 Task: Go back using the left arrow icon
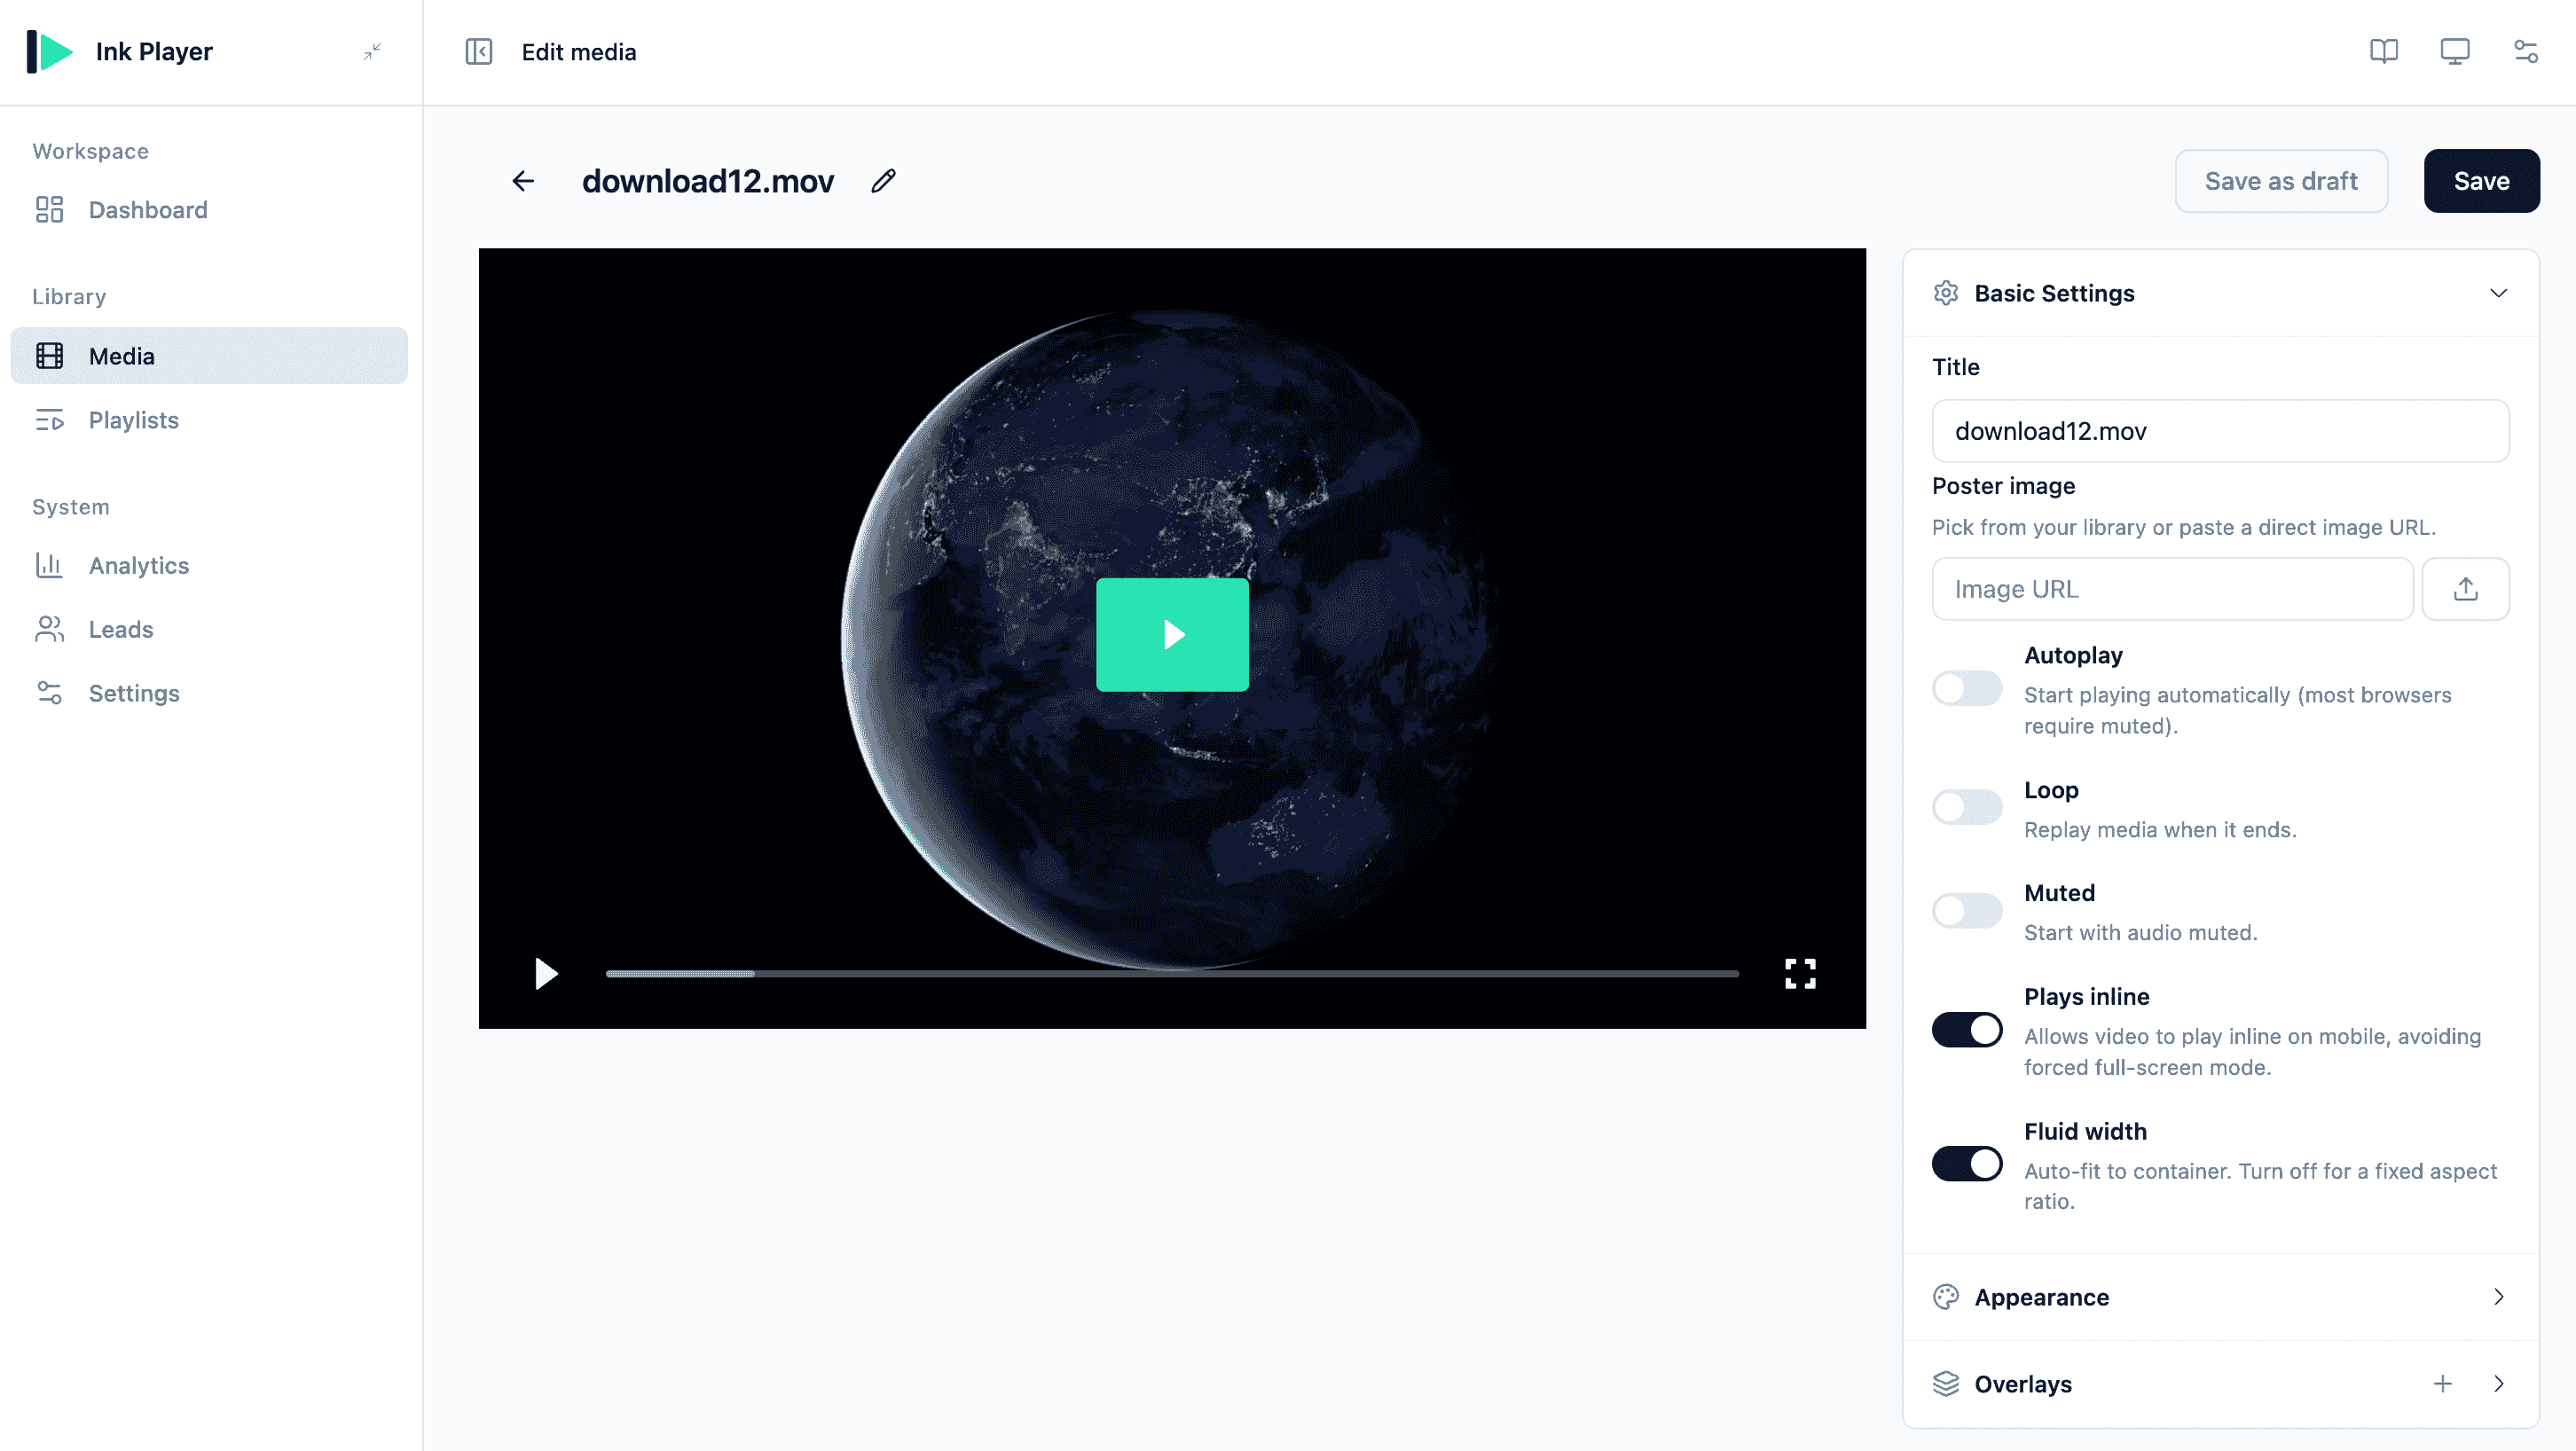523,181
